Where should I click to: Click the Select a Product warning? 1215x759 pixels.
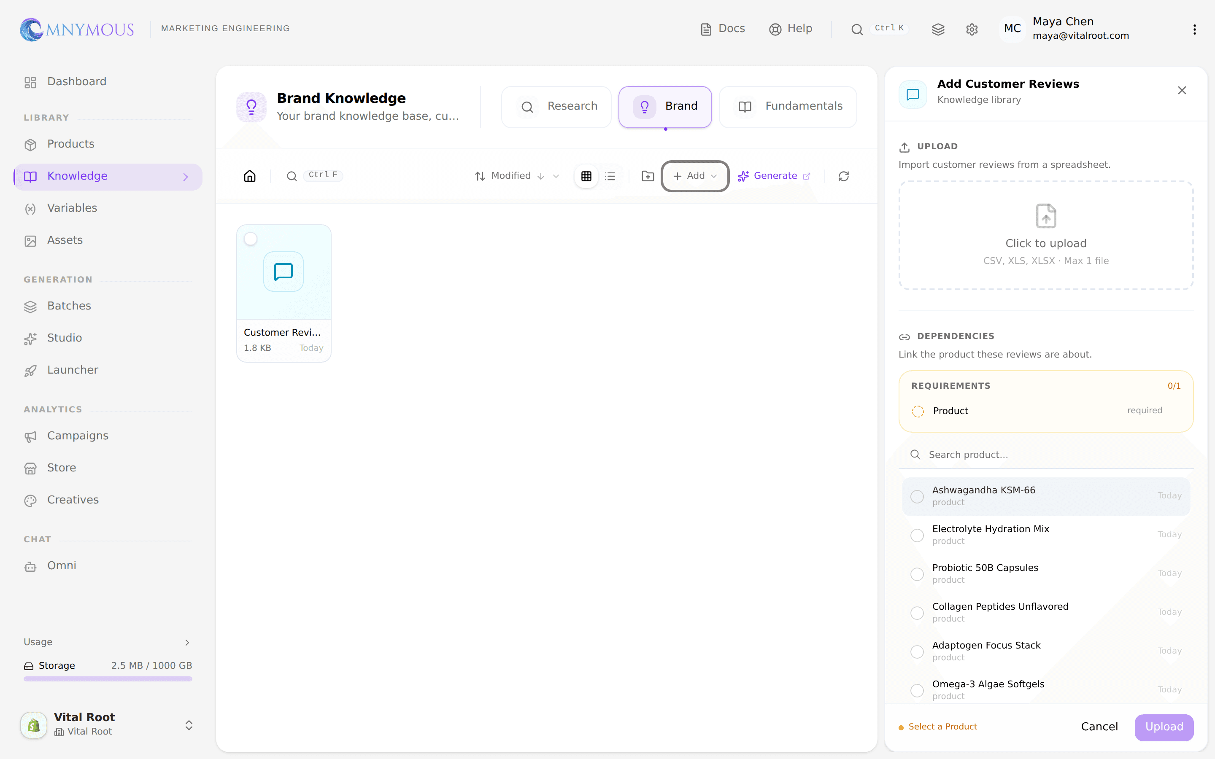[x=937, y=727]
